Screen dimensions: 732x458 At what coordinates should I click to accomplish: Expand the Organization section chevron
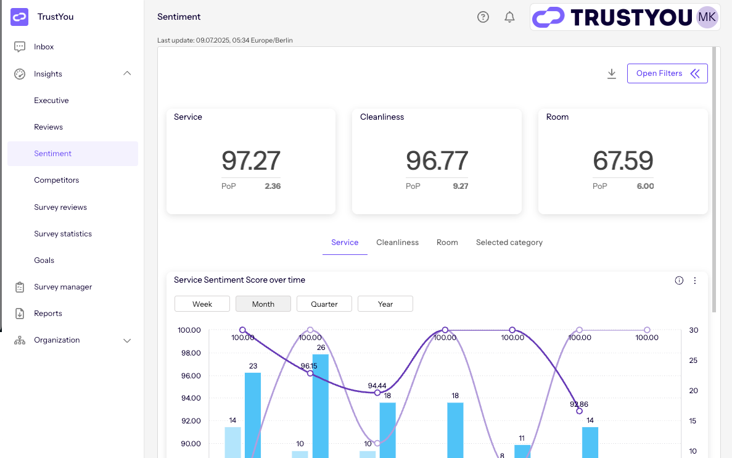click(x=127, y=340)
